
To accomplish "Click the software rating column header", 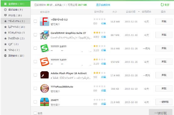I will click(x=99, y=12).
